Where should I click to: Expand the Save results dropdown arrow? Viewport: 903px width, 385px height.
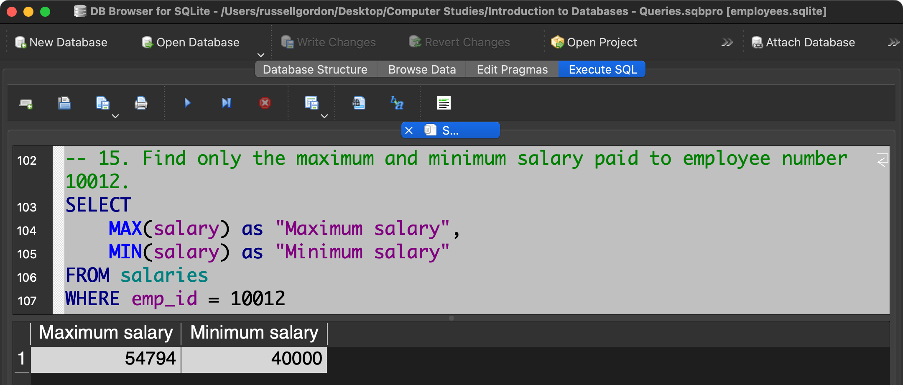[324, 116]
